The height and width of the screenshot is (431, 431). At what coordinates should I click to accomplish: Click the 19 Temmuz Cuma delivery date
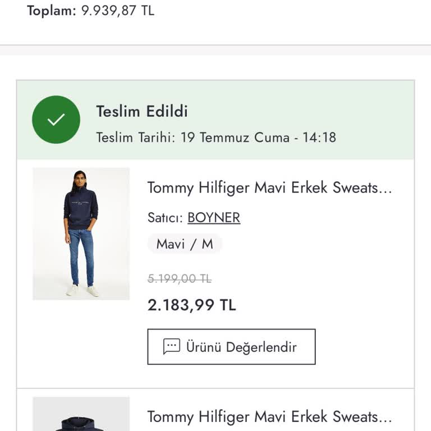click(x=235, y=137)
